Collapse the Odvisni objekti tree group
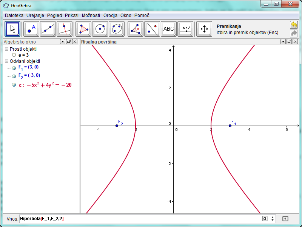302x227 pixels. coord(7,61)
